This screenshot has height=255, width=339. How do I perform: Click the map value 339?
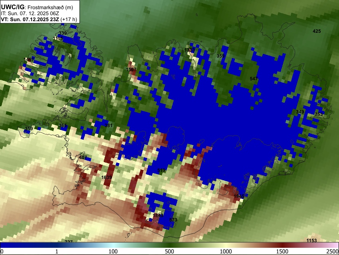click(63, 33)
